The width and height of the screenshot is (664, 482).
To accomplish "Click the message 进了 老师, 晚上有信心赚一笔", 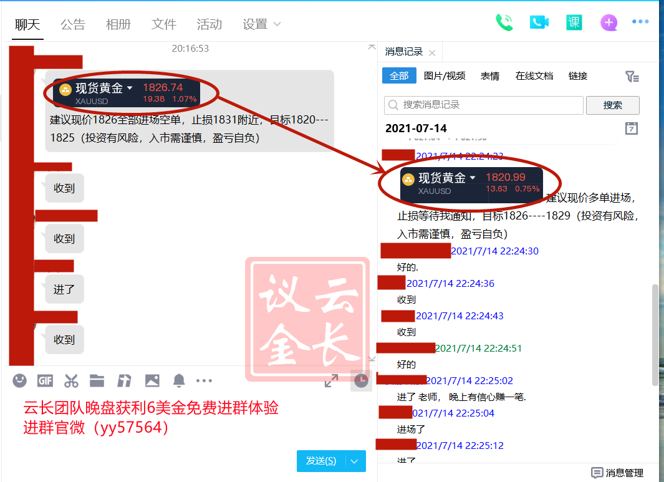I will coord(461,397).
